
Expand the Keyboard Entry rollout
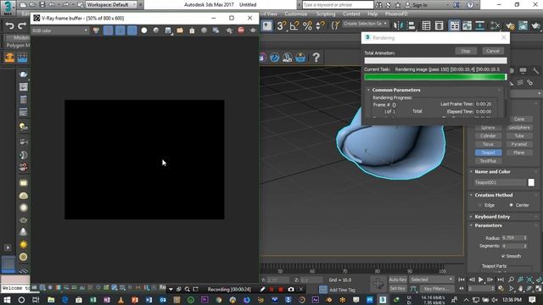(492, 217)
